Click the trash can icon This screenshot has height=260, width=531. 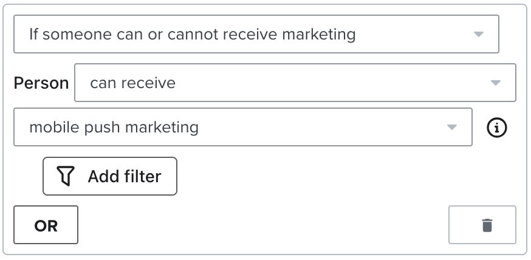[487, 225]
